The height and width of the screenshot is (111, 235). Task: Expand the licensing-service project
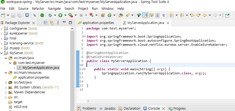click(x=2, y=43)
